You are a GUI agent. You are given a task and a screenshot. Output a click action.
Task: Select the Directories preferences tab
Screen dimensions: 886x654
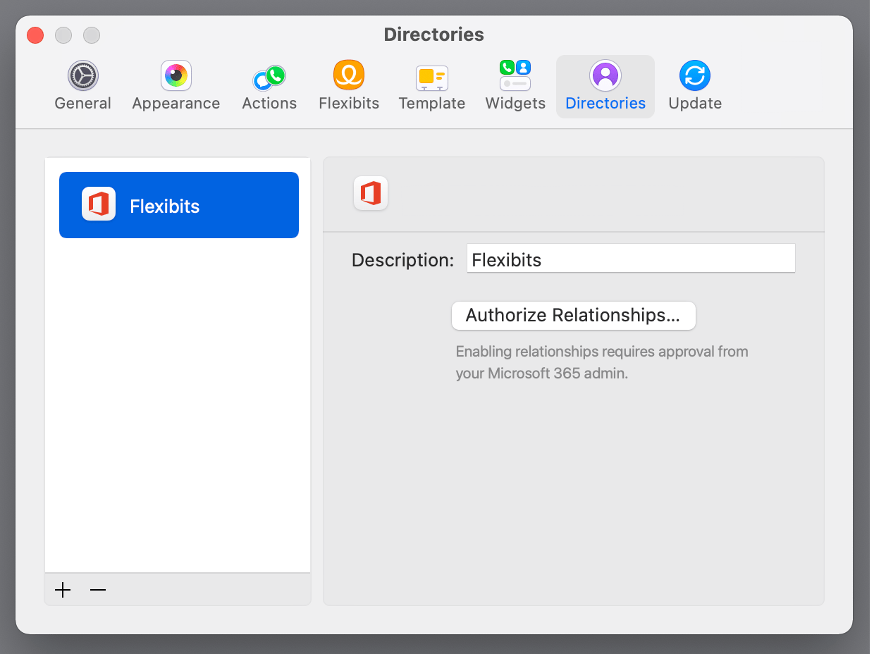click(x=605, y=87)
